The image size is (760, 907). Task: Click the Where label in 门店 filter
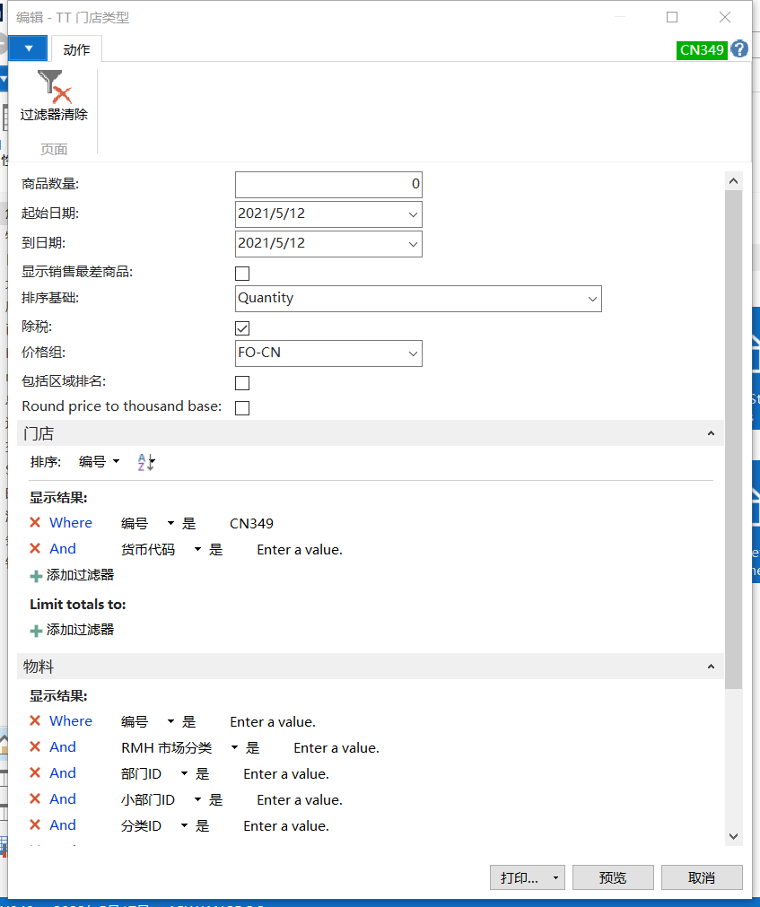[71, 523]
